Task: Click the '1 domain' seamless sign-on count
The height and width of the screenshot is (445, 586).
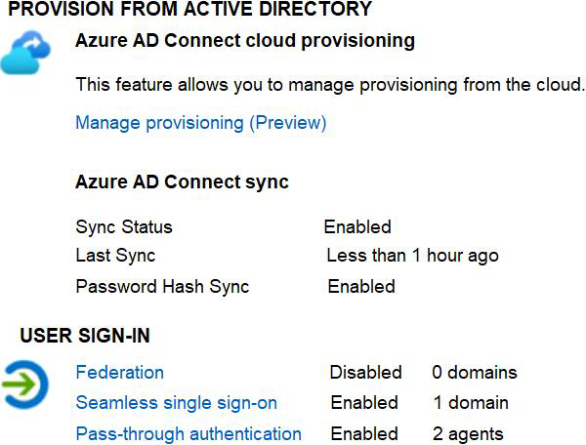Action: (x=471, y=403)
